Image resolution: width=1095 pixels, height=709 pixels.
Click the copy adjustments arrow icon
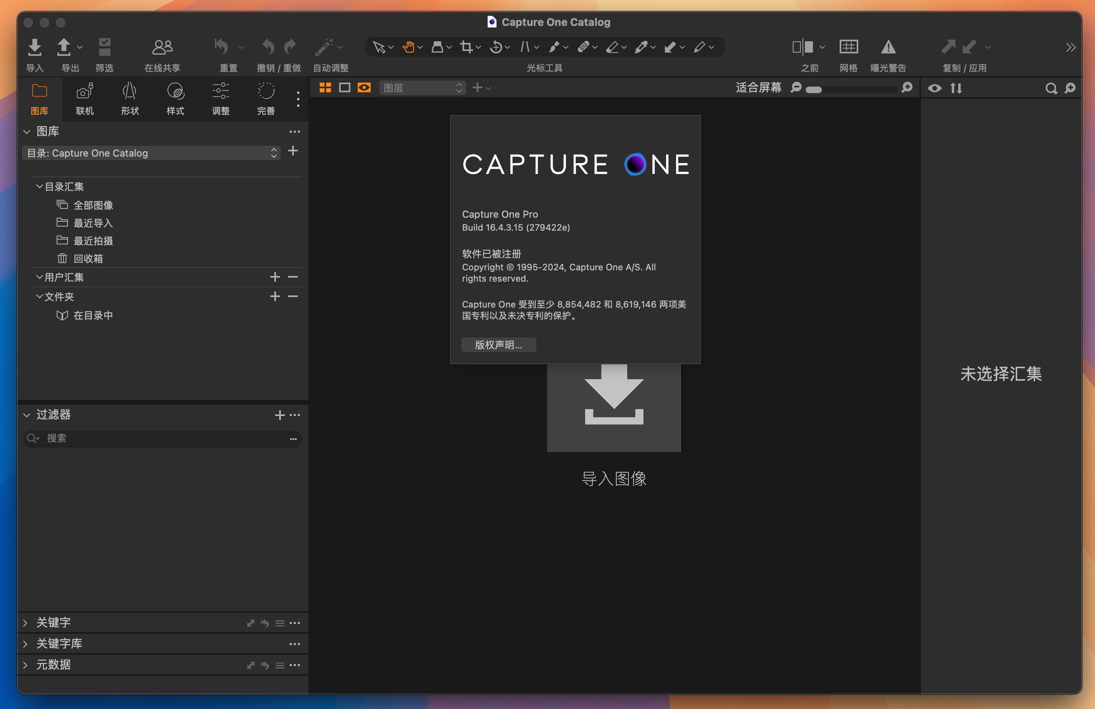(x=948, y=47)
